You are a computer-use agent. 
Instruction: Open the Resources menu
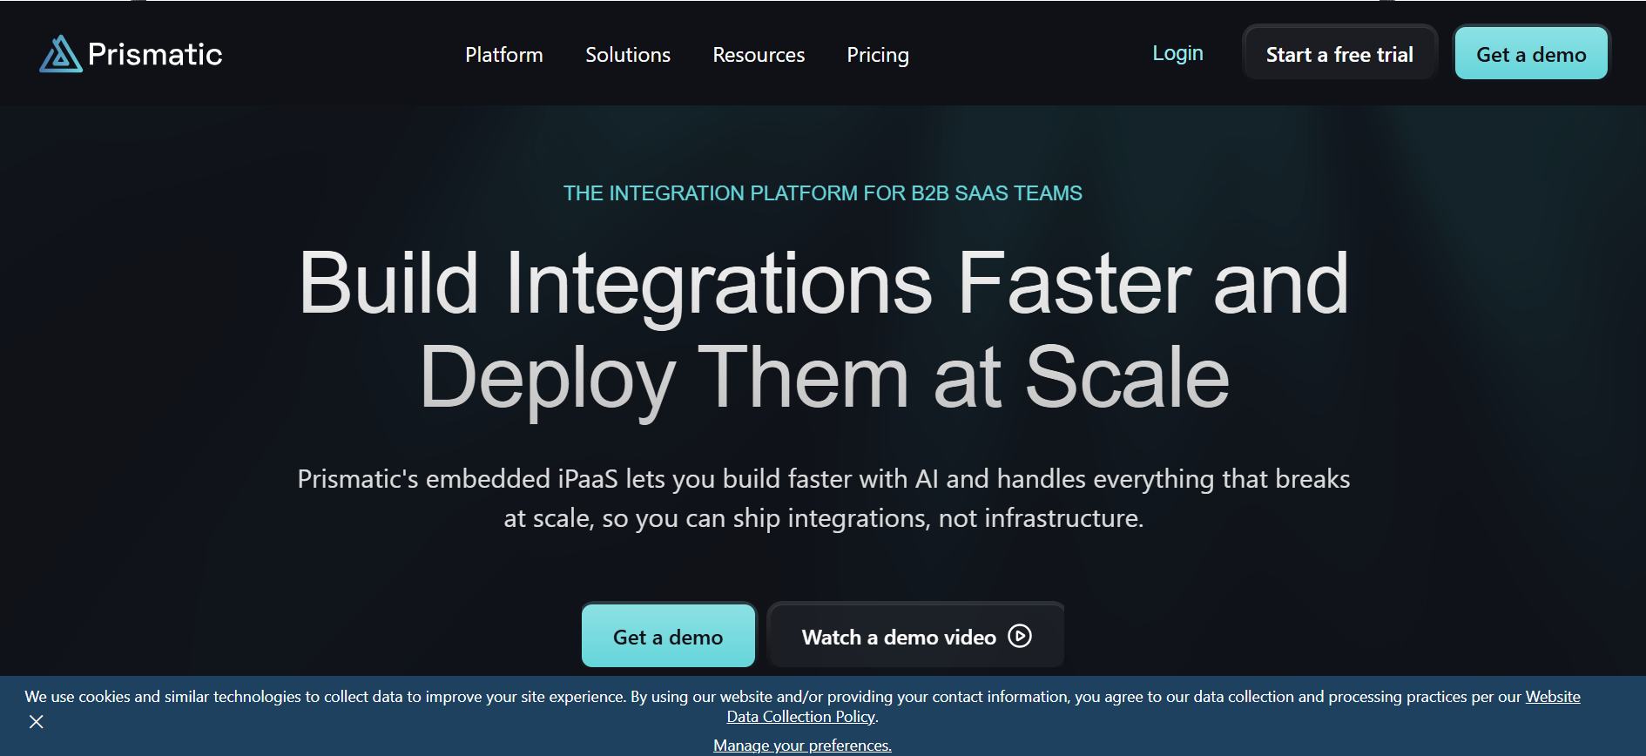[x=759, y=55]
